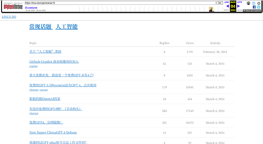Open GPT plus账号无法上传文件 topic
This screenshot has height=144, width=263.
58,142
